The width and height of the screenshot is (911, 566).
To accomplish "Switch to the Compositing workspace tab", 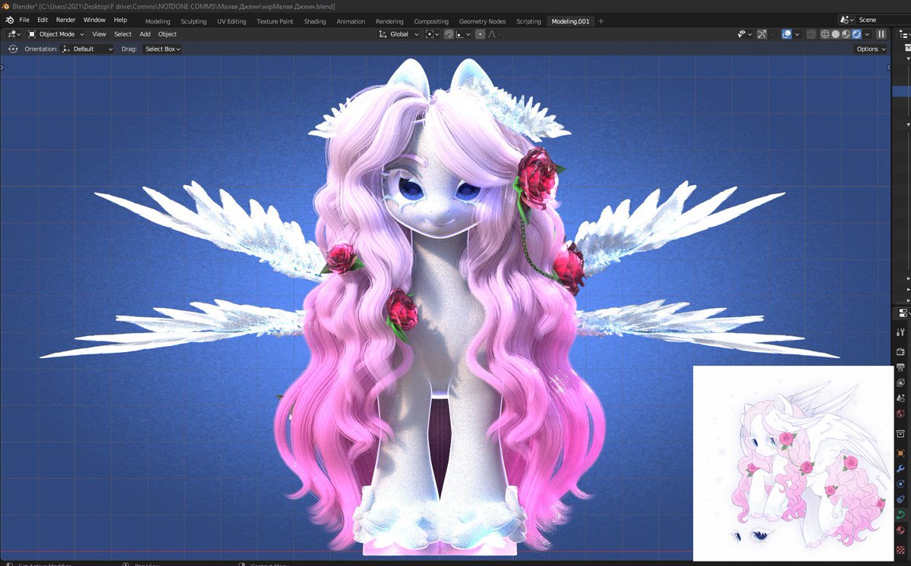I will (x=431, y=21).
